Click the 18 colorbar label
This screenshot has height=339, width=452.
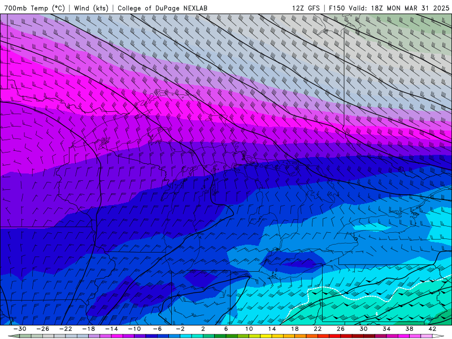294,329
